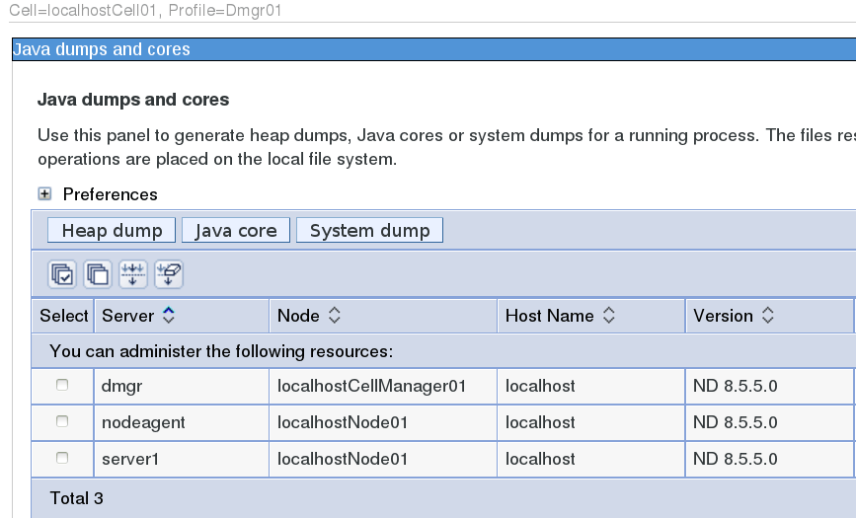
Task: Check the dmgr server checkbox
Action: pos(62,385)
